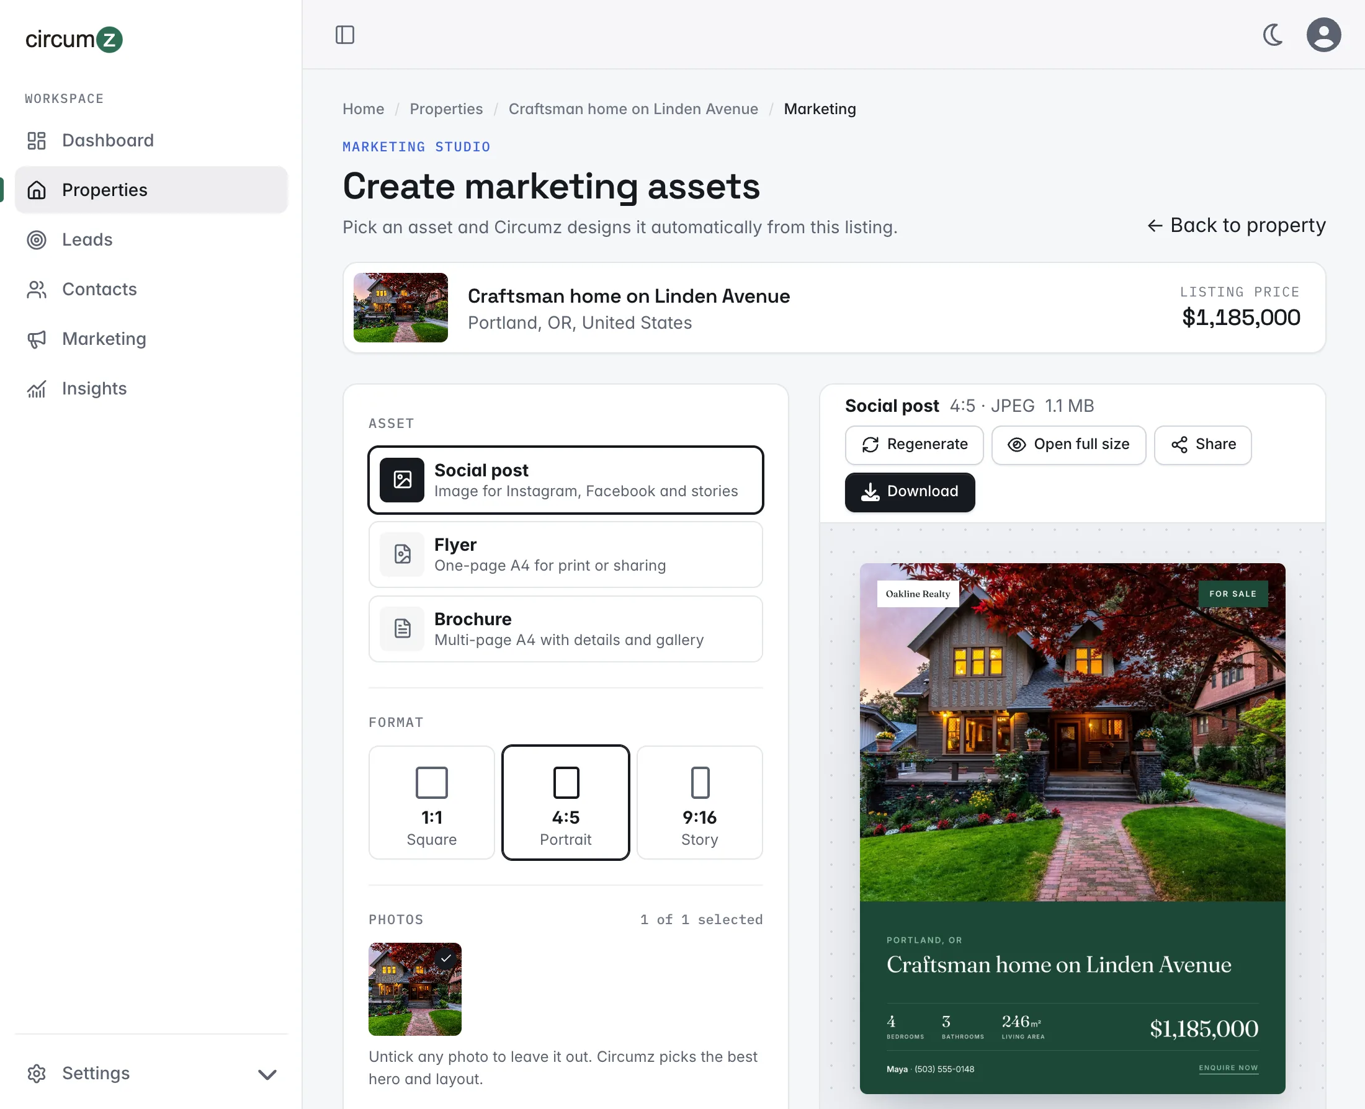
Task: Go to Leads in sidebar
Action: coord(151,239)
